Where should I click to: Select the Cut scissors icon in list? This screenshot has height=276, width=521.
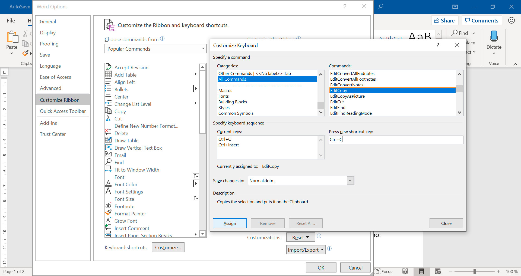[x=108, y=118]
